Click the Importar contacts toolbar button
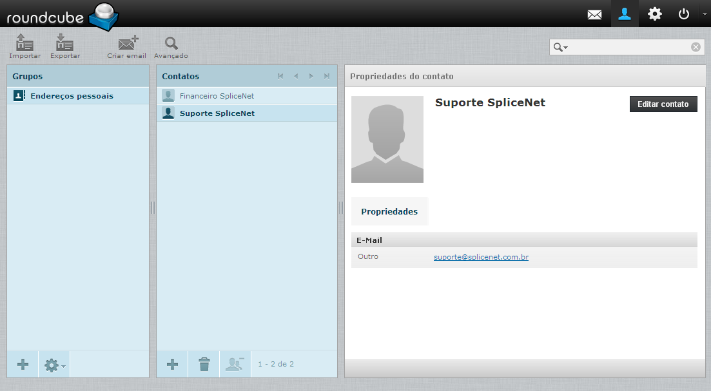The width and height of the screenshot is (711, 391). (25, 46)
